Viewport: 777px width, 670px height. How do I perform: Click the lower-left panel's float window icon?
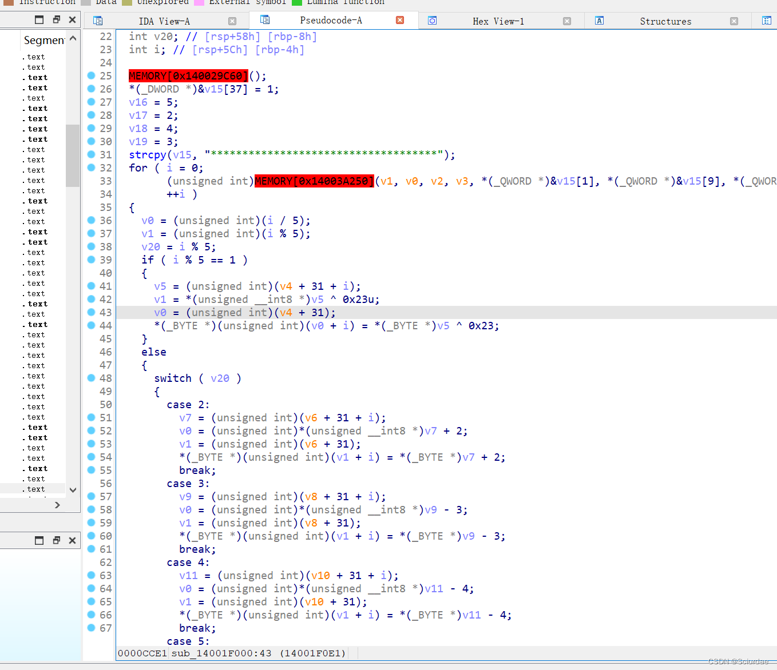39,540
